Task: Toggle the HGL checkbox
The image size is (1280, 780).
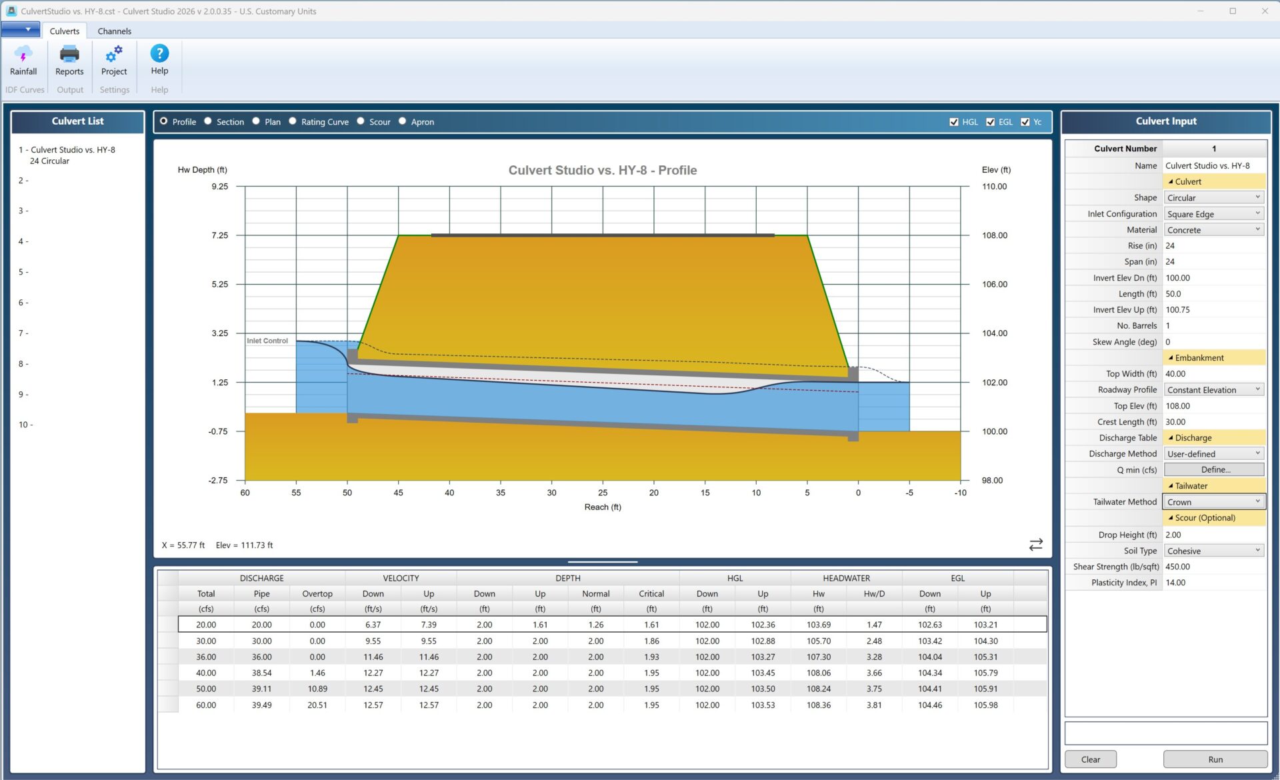Action: (x=954, y=122)
